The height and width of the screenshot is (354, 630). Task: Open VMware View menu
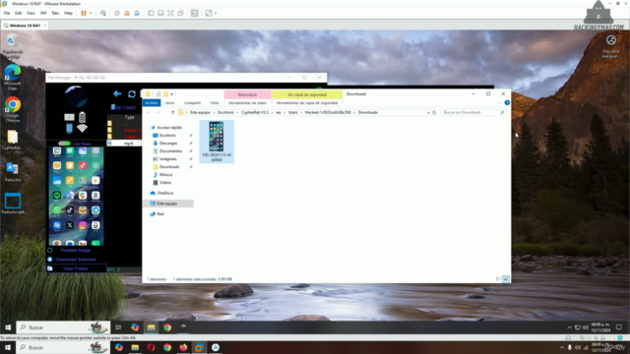pyautogui.click(x=31, y=13)
